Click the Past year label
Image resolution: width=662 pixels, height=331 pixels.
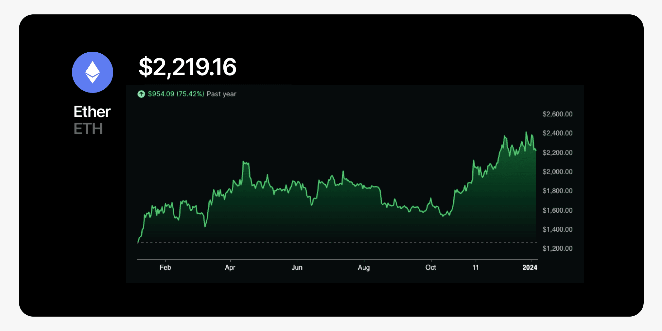tap(221, 94)
